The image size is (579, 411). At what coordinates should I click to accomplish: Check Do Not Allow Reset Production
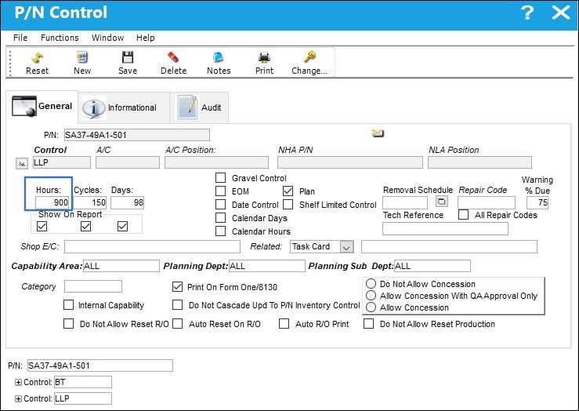tap(368, 324)
